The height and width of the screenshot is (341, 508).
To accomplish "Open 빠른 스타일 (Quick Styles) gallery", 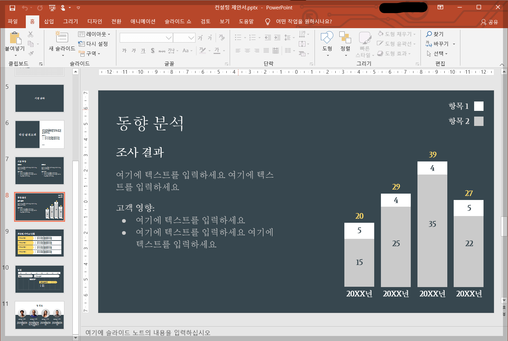I will pos(364,40).
